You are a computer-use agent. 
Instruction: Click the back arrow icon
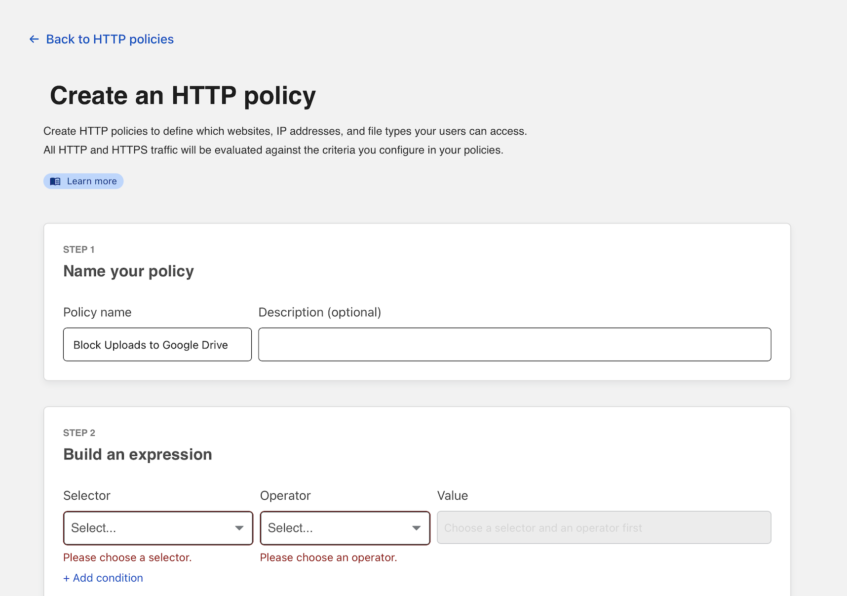pos(33,39)
